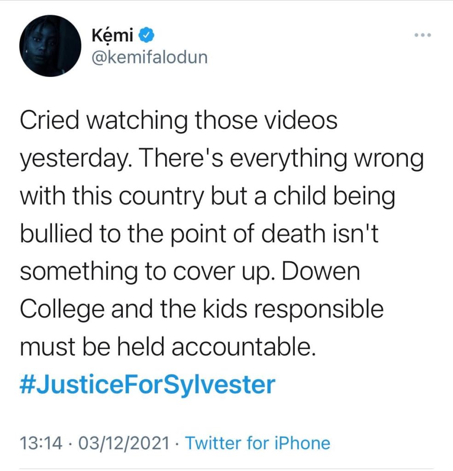Open the tweet's three-dot more options menu

click(x=421, y=36)
